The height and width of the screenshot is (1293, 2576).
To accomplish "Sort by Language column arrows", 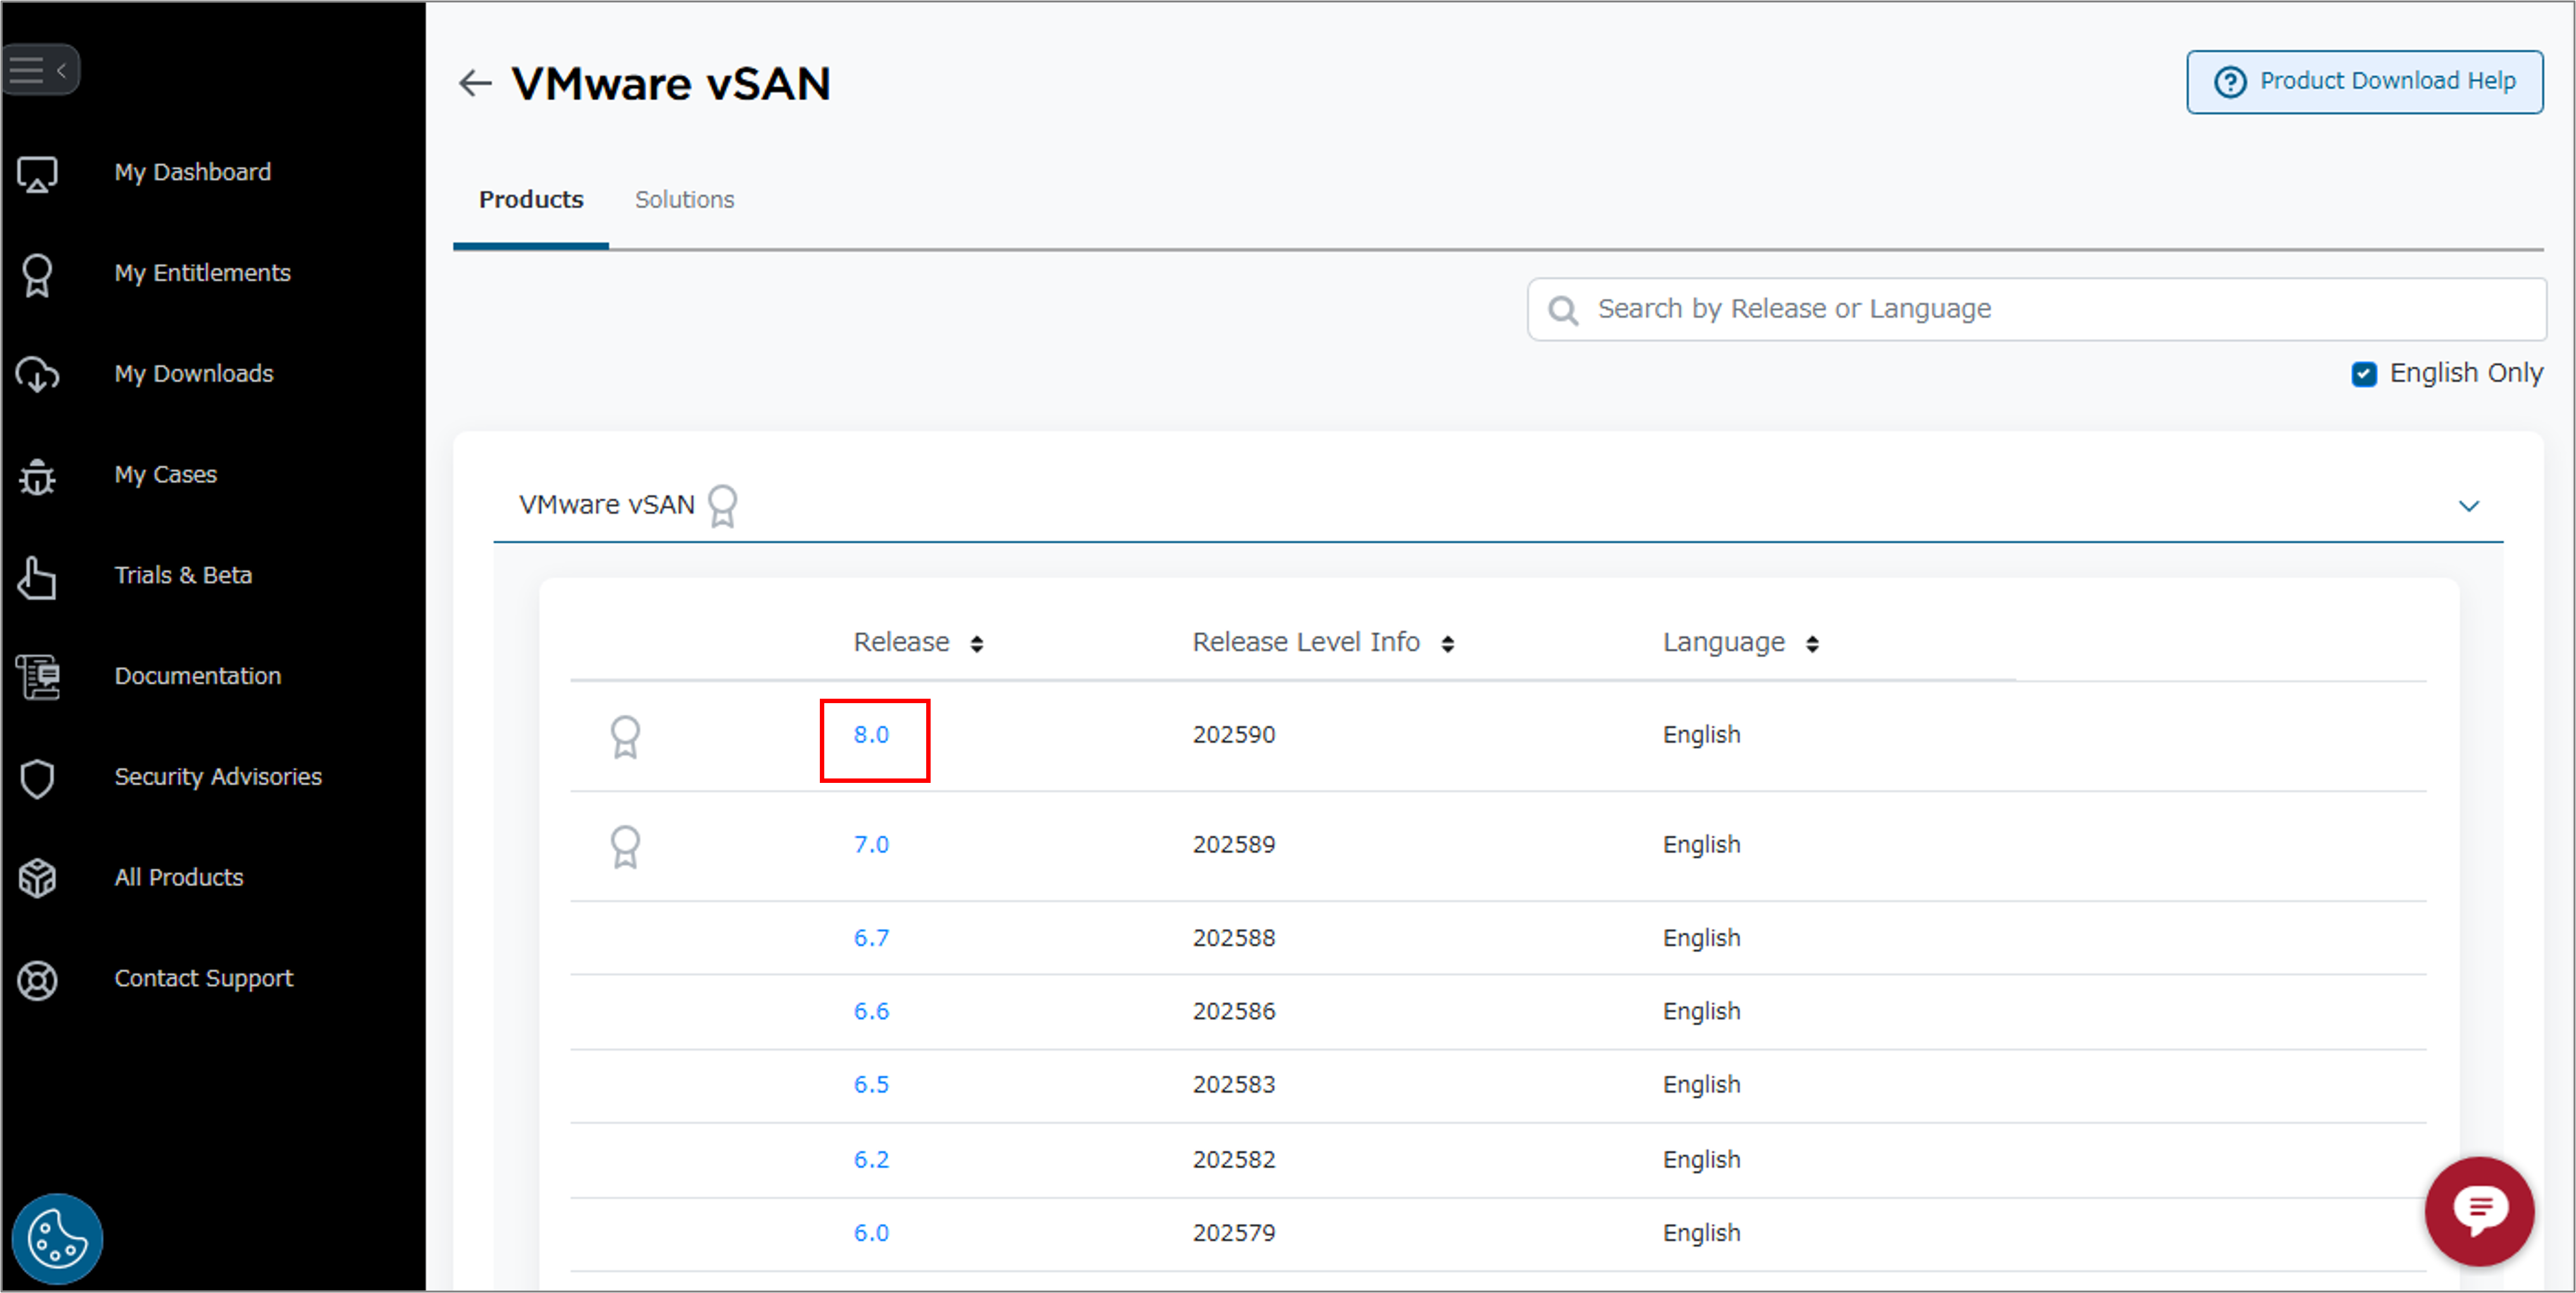I will pos(1812,644).
